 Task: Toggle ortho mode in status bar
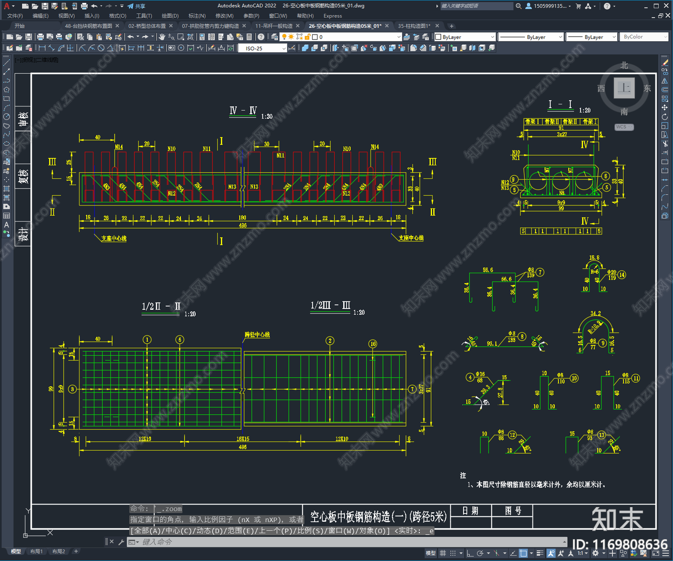[470, 553]
